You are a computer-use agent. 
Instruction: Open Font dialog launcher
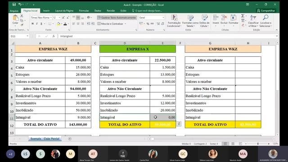[69, 30]
